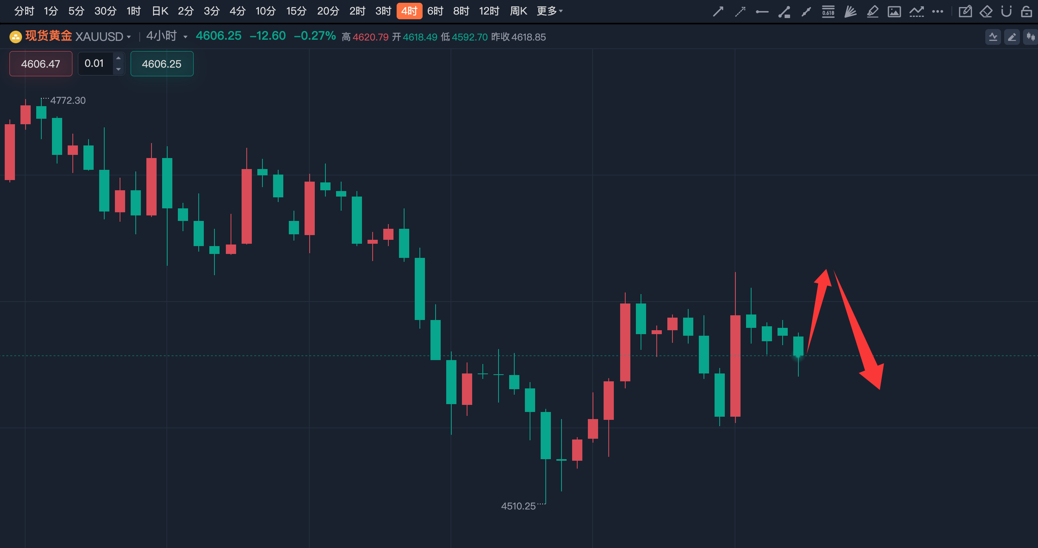1038x548 pixels.
Task: Select the eraser tool
Action: coord(986,11)
